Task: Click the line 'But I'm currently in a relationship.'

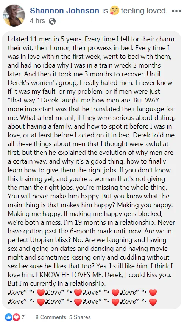Action: 57,283
